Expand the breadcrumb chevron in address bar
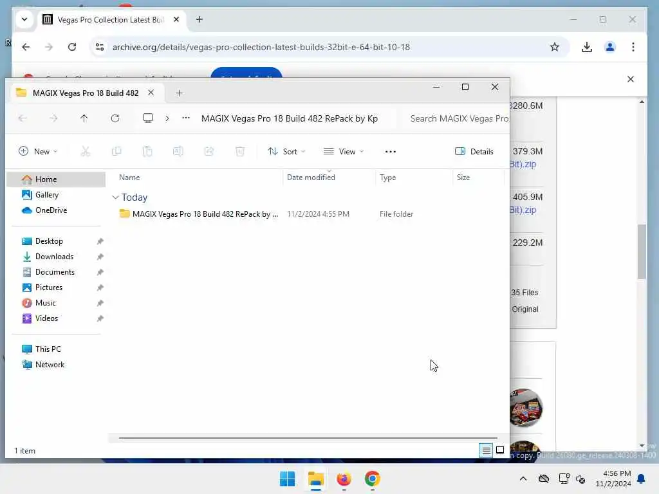The height and width of the screenshot is (494, 659). (x=167, y=118)
